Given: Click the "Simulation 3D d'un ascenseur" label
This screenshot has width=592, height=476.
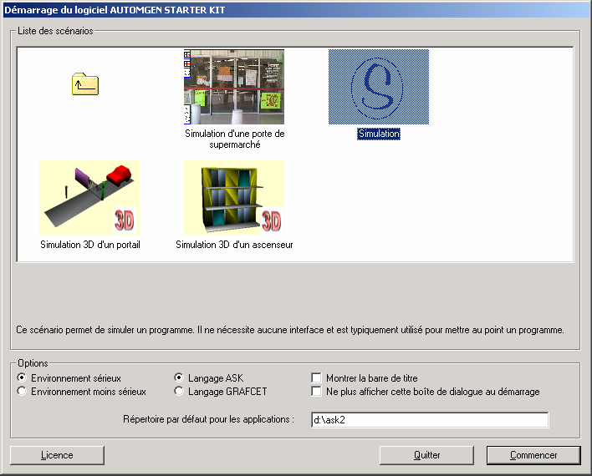Looking at the screenshot, I should click(234, 245).
